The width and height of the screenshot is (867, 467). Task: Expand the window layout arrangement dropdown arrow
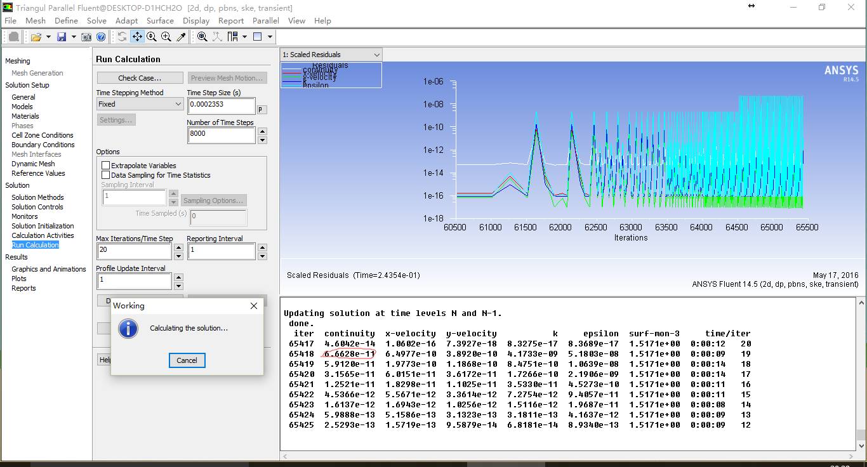point(270,37)
